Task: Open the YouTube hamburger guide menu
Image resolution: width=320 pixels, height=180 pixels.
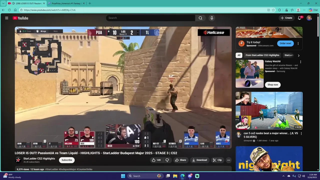Action: tap(7, 18)
